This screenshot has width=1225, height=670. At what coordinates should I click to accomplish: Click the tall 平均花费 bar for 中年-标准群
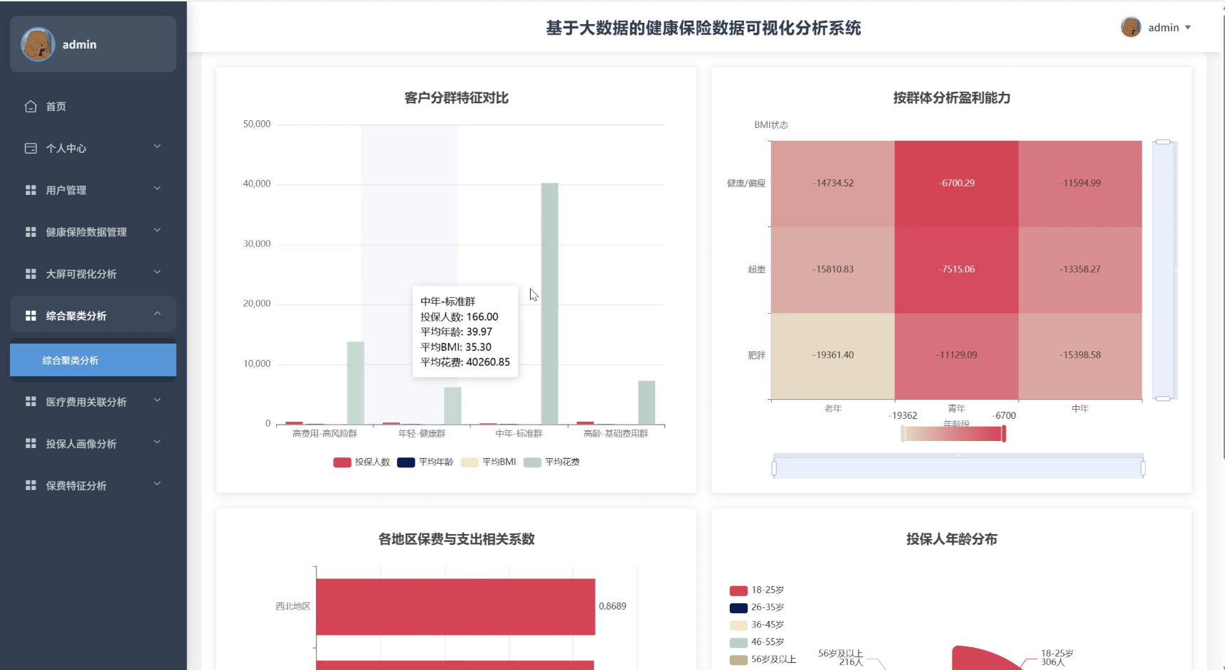(x=549, y=304)
